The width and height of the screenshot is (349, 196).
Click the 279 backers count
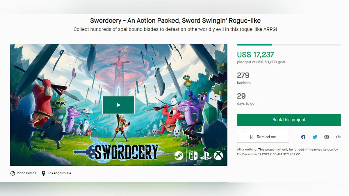(243, 75)
